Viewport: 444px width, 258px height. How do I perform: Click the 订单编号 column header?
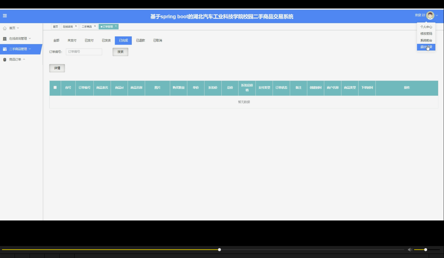(x=84, y=88)
